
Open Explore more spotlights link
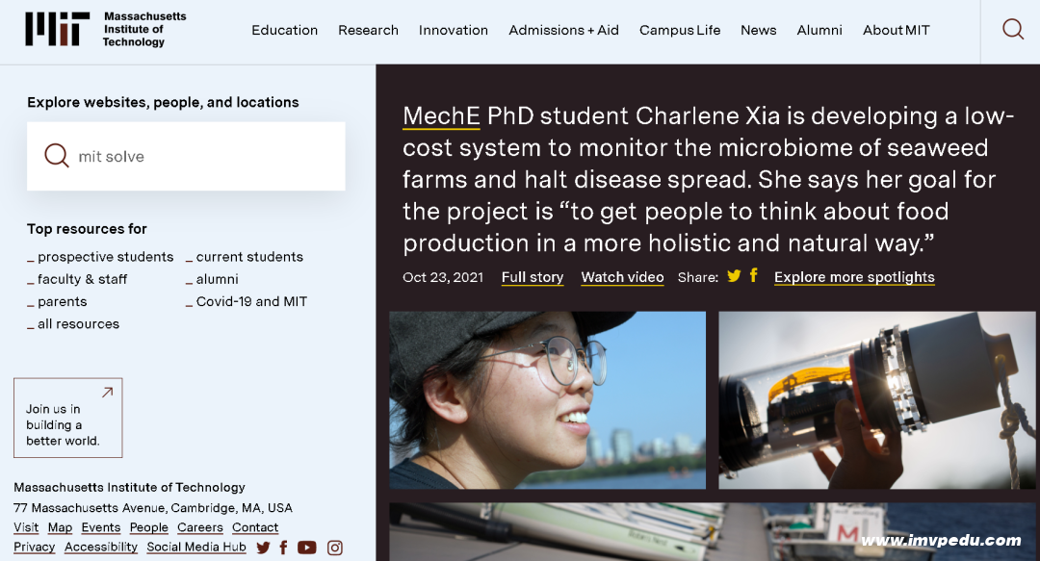click(x=854, y=277)
